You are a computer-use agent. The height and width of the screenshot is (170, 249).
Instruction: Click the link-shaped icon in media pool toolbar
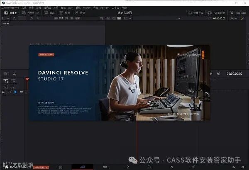click(32, 18)
